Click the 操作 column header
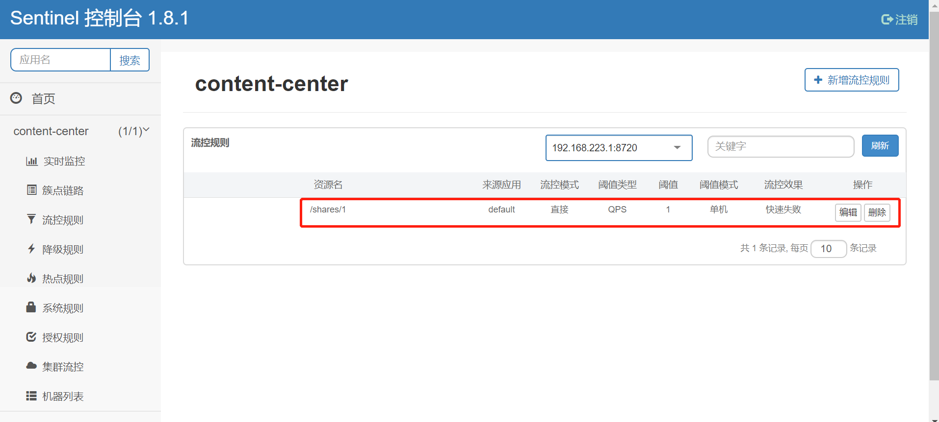 coord(862,185)
